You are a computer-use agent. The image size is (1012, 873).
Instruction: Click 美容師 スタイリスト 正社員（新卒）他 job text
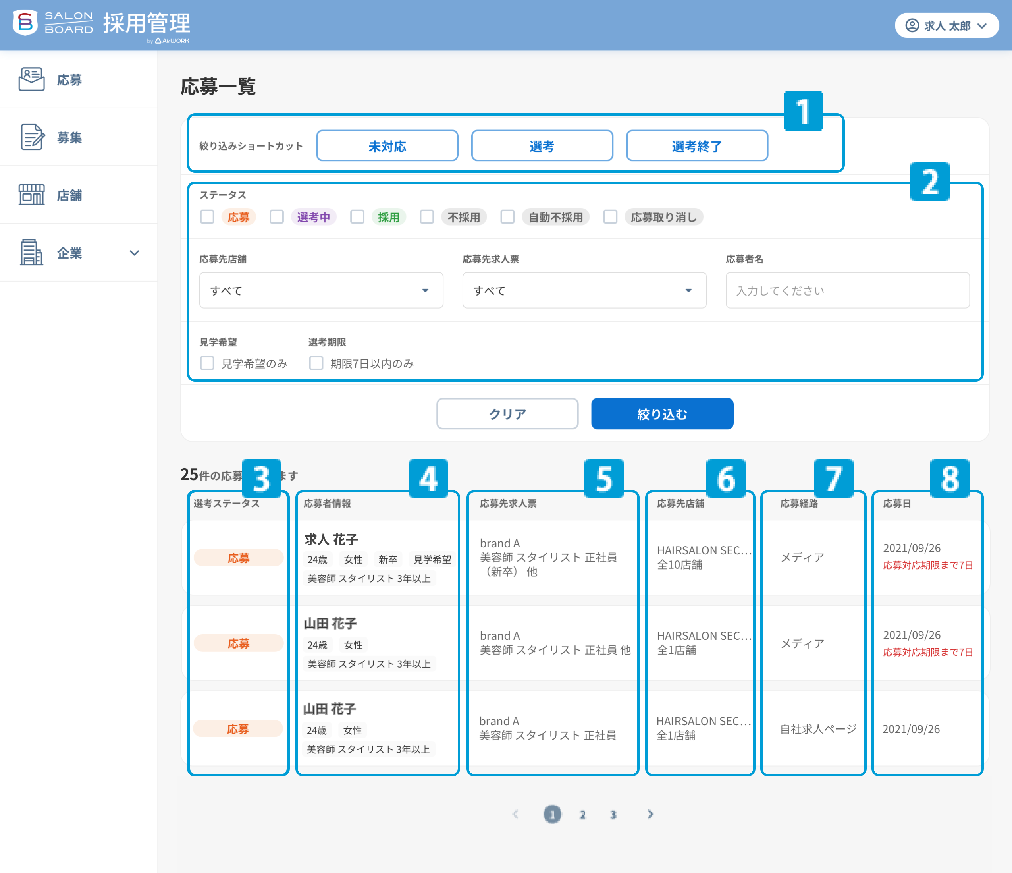pyautogui.click(x=548, y=564)
